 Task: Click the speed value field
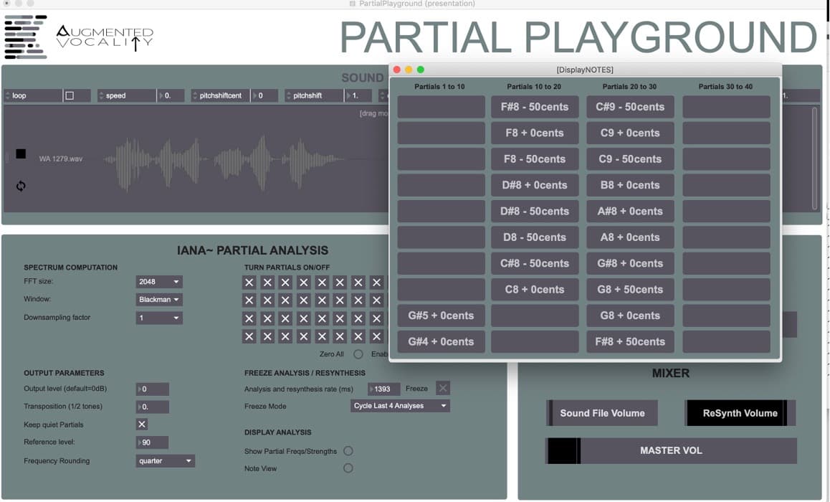pos(171,96)
